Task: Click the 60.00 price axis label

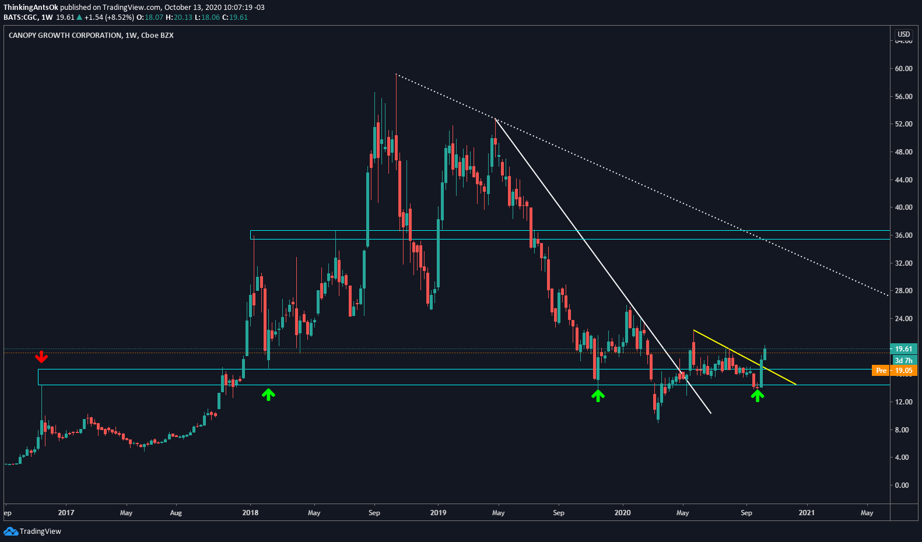Action: (x=904, y=69)
